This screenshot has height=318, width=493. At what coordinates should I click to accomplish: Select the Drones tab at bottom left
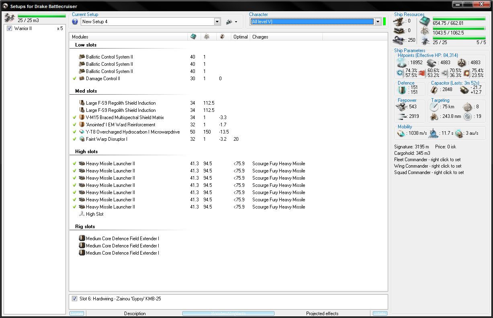77,314
